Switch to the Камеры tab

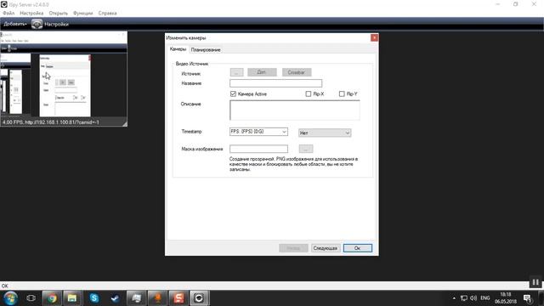click(178, 49)
